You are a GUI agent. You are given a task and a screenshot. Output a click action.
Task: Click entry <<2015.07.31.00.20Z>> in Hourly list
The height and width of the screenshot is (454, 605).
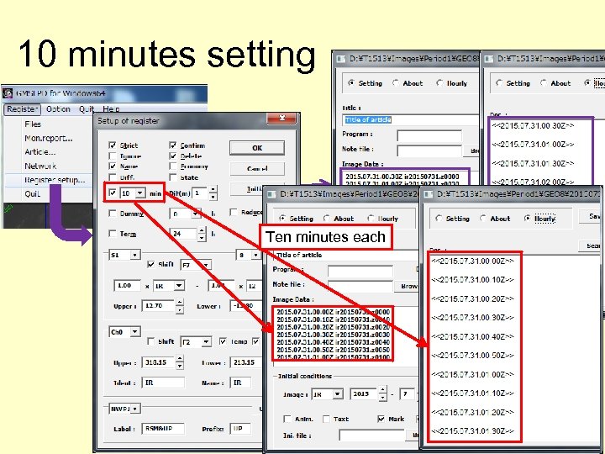[x=472, y=298]
